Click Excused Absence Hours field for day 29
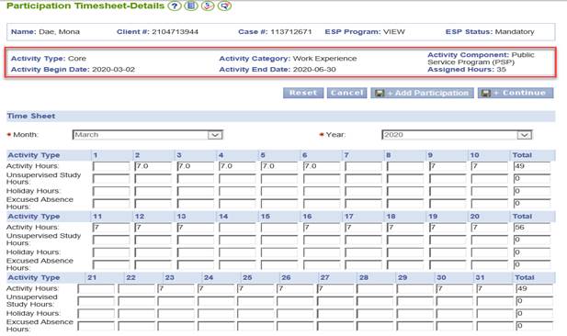Viewport: 567px width, 336px height. click(414, 326)
